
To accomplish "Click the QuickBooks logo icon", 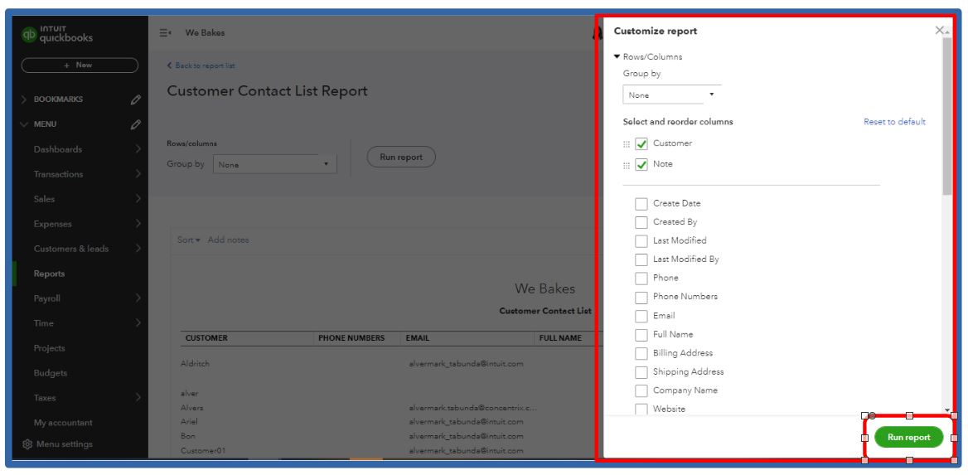I will click(x=29, y=35).
